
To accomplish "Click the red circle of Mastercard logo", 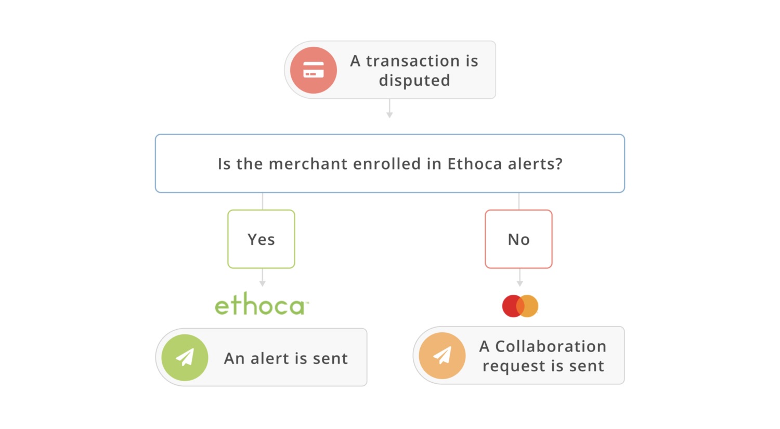I will [x=511, y=306].
